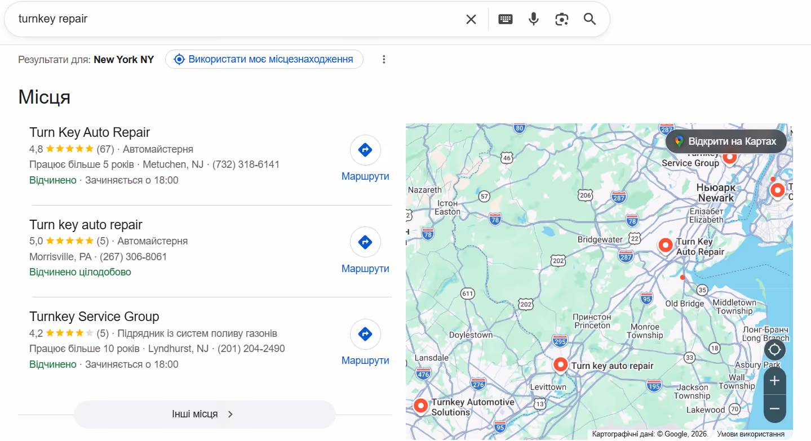Click phone number (732) 318-6141
The height and width of the screenshot is (441, 811).
(x=246, y=164)
